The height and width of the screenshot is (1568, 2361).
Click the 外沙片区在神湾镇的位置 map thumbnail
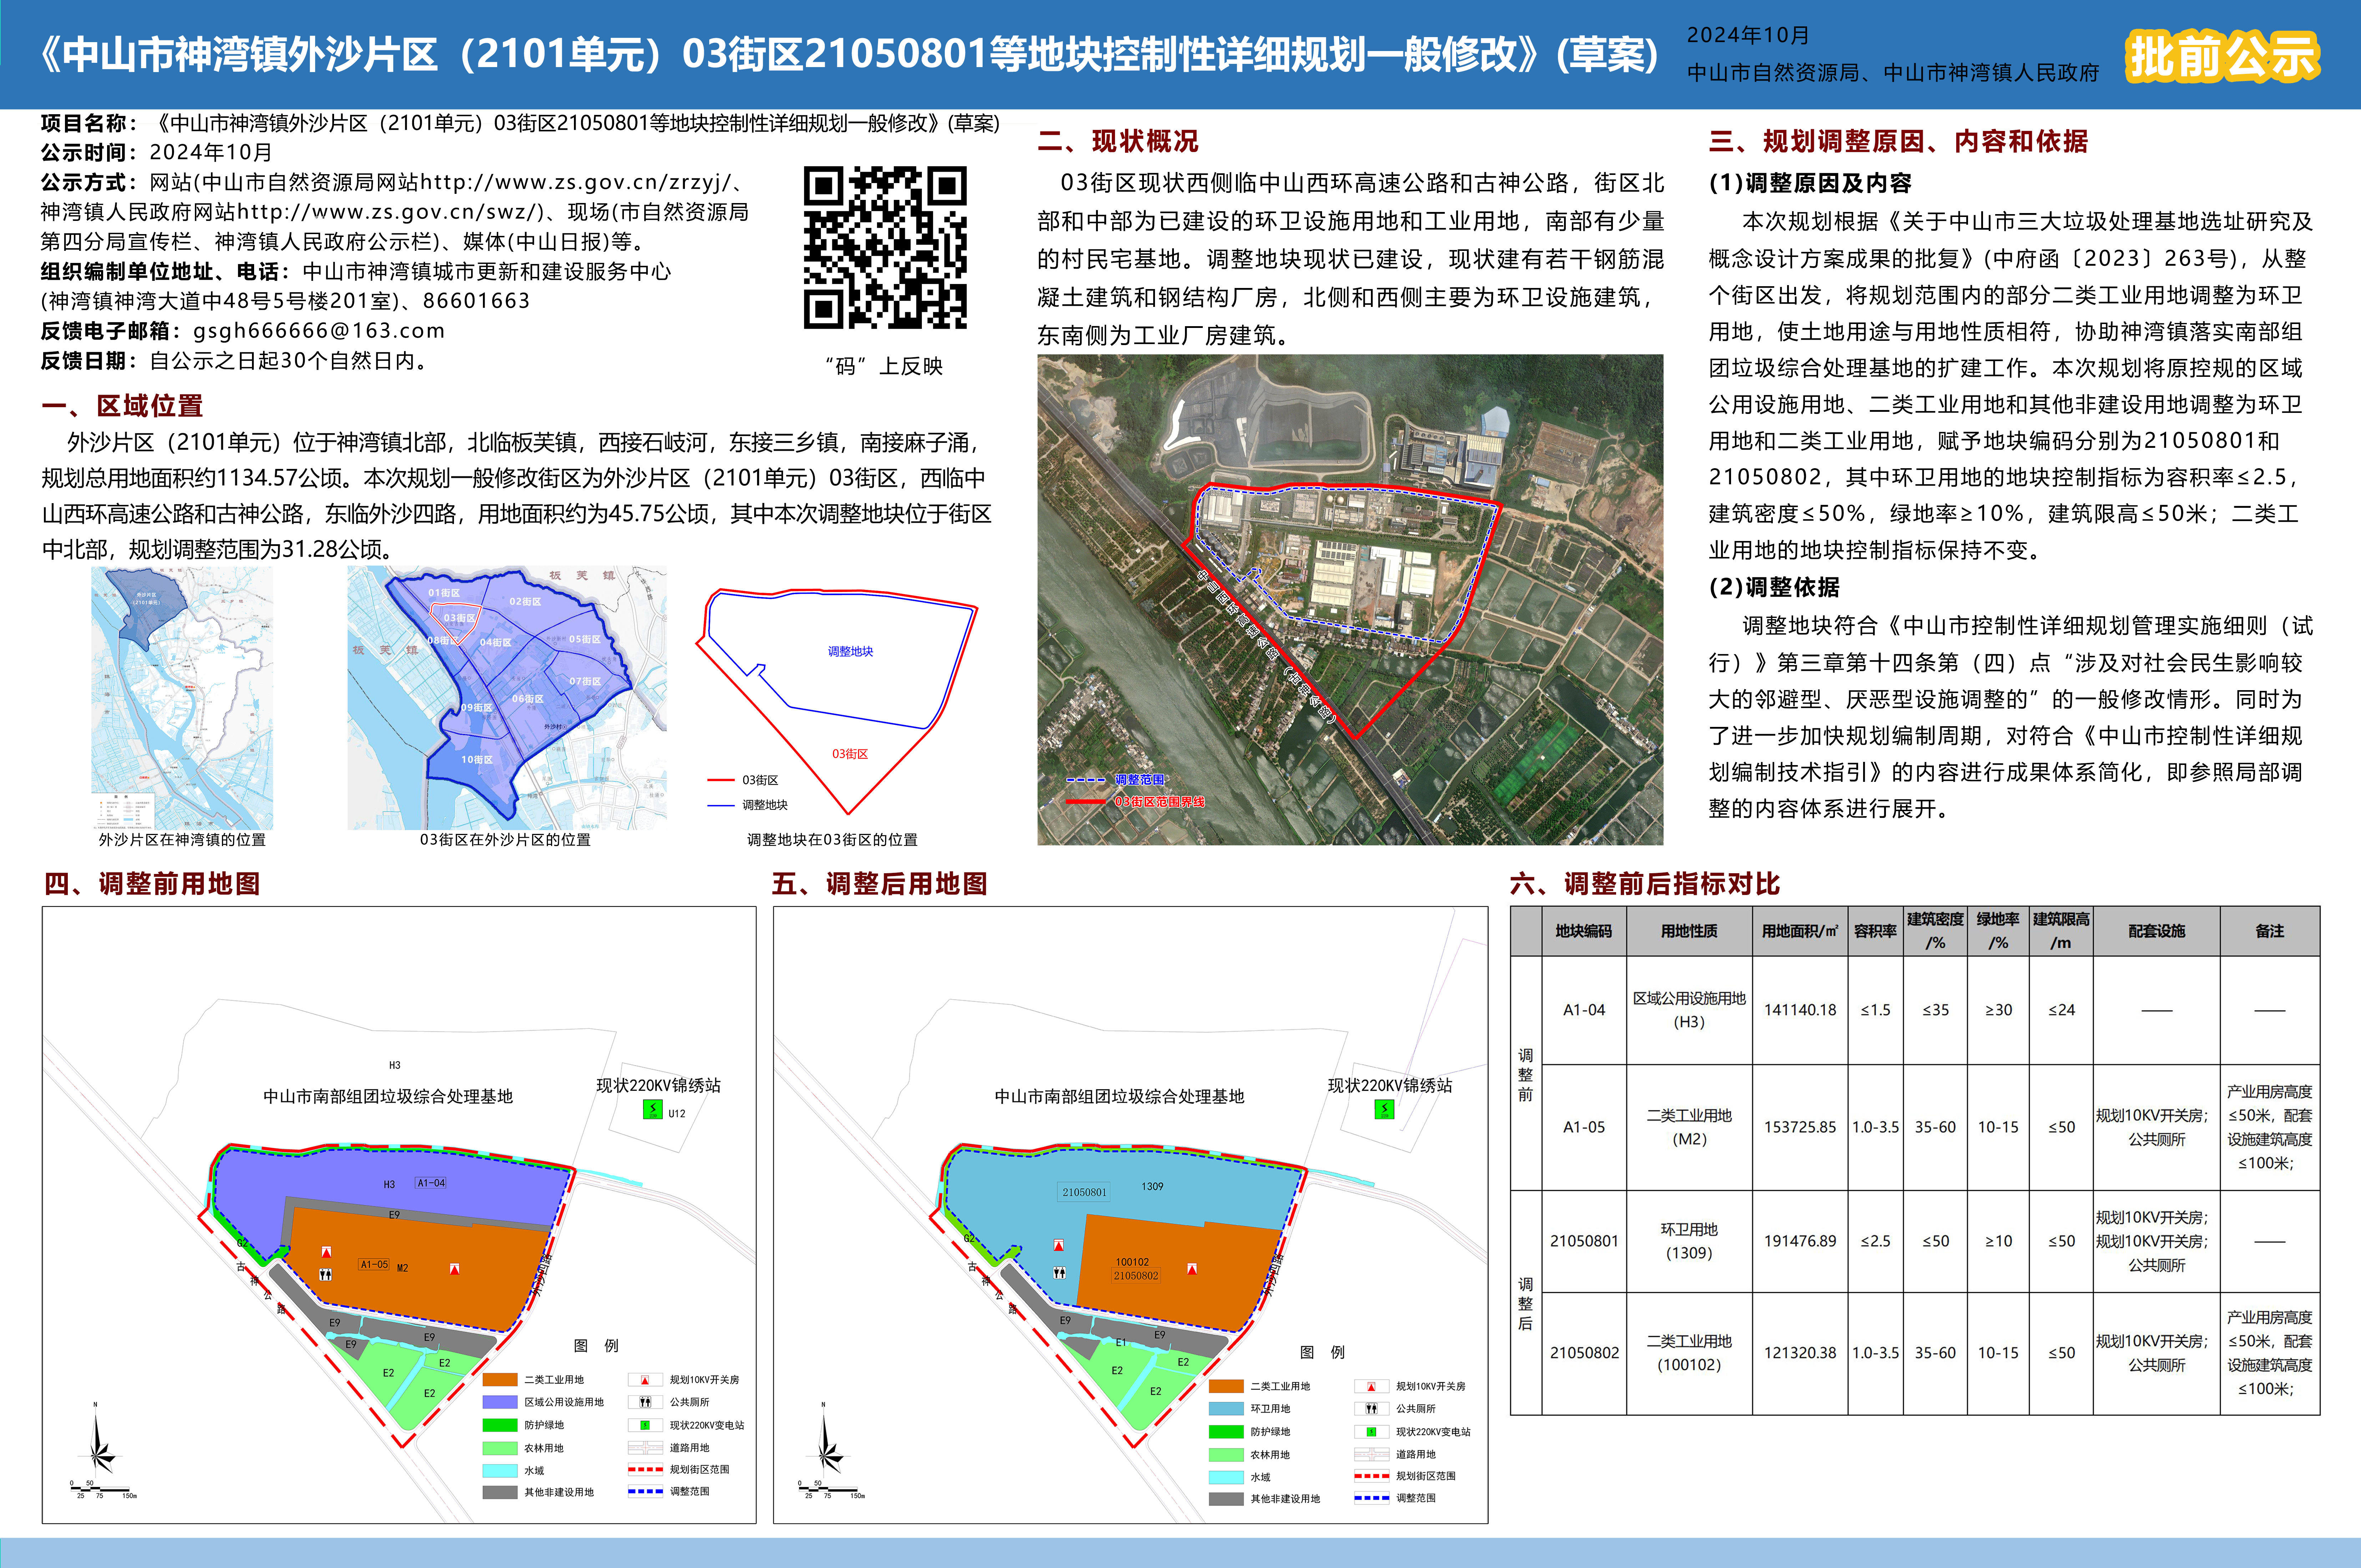[x=182, y=698]
